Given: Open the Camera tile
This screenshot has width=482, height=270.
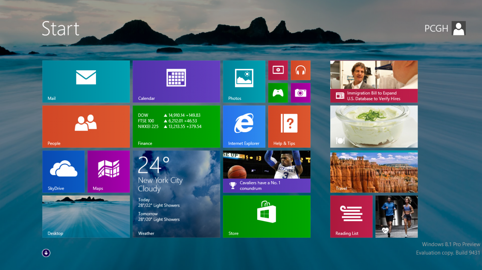Looking at the screenshot, I should pos(300,93).
